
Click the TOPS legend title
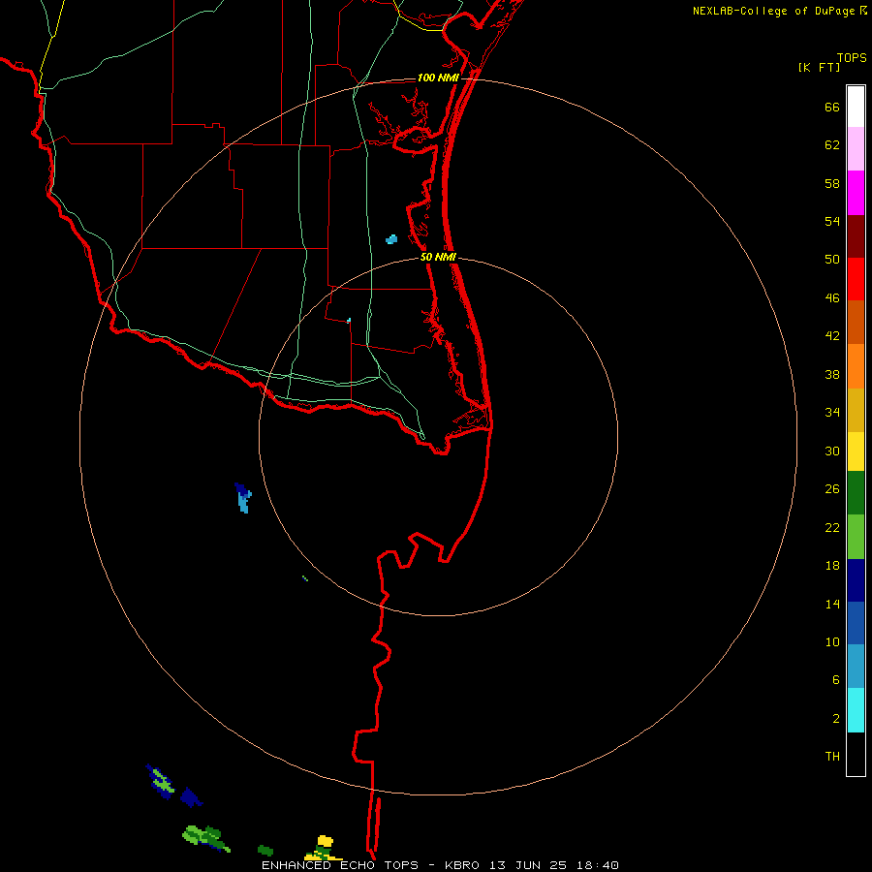point(852,57)
